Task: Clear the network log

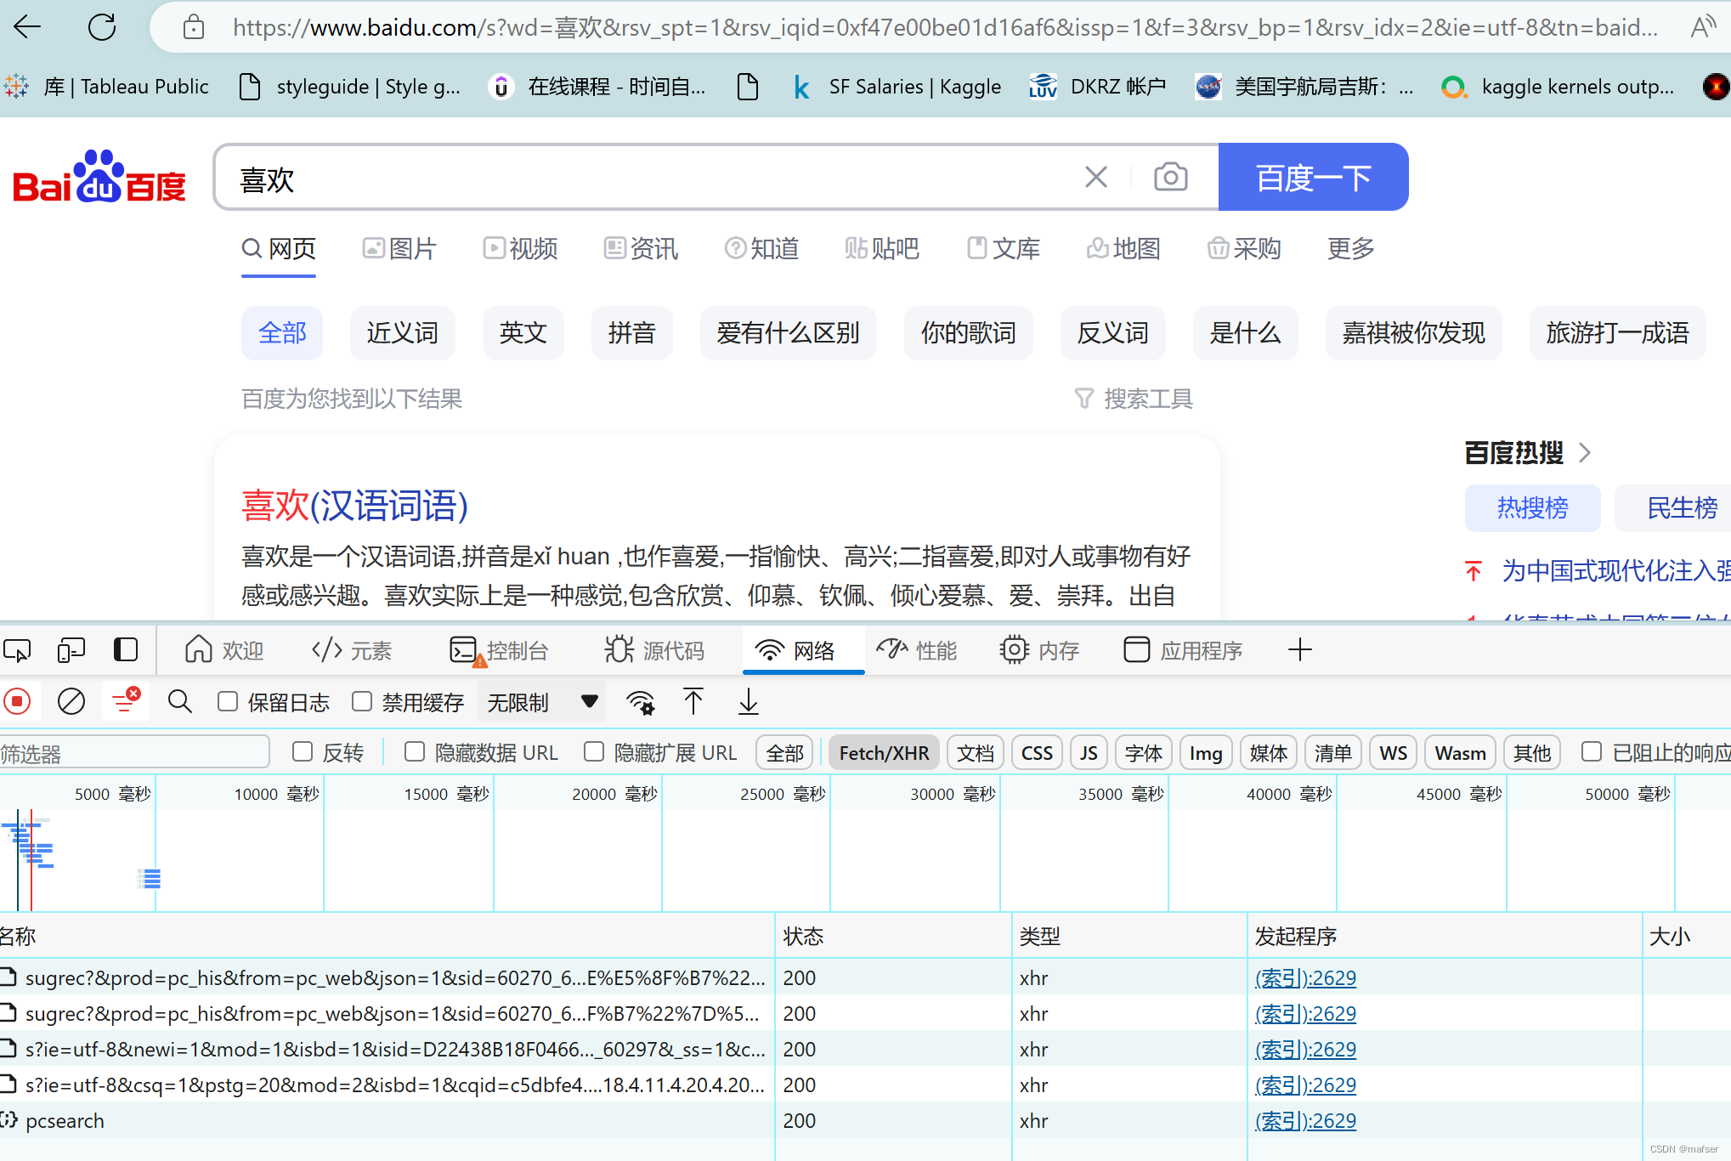Action: (x=71, y=702)
